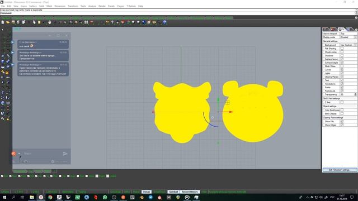Toggle the Show Fills checkbox
358x201 pixels.
coord(342,122)
